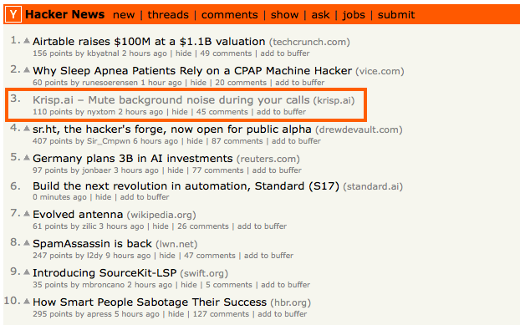520x325 pixels.
Task: Upvote How Smart People Sabotage story
Action: pyautogui.click(x=27, y=301)
